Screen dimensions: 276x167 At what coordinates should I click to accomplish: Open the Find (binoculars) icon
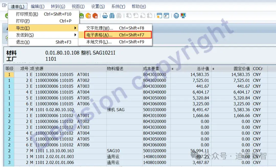(112, 16)
